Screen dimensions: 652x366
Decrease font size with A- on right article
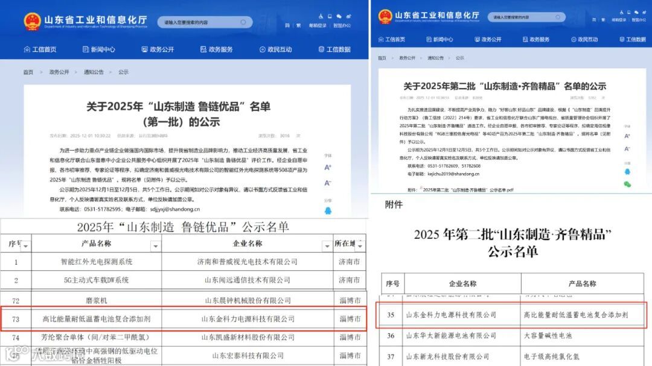click(x=627, y=149)
